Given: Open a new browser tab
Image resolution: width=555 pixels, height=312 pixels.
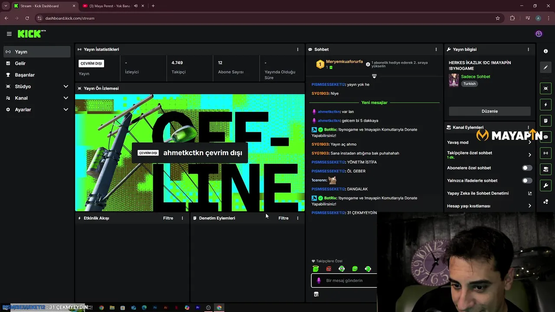Looking at the screenshot, I should [x=153, y=6].
